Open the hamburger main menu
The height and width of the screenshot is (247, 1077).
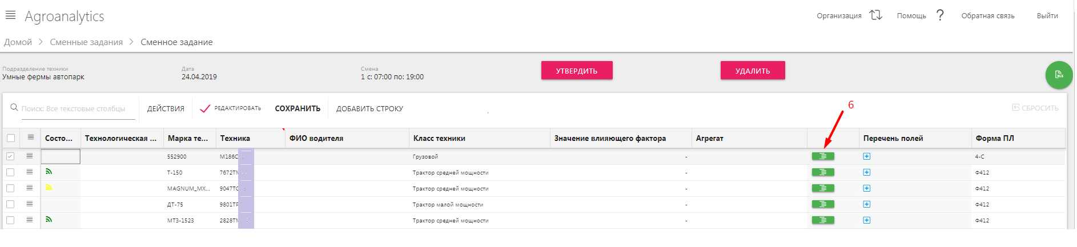[x=10, y=15]
